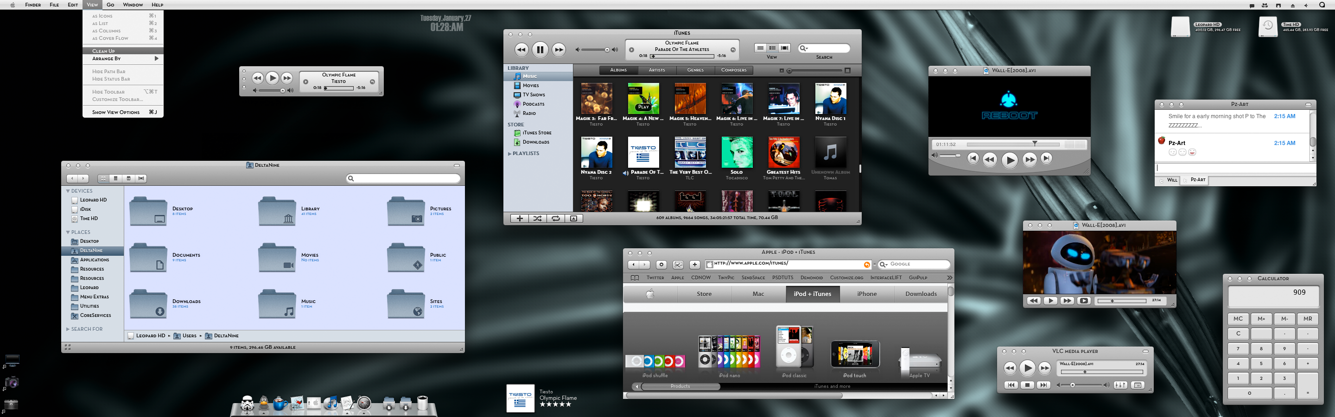
Task: Open the VLC equalizer controls button
Action: pyautogui.click(x=1120, y=385)
